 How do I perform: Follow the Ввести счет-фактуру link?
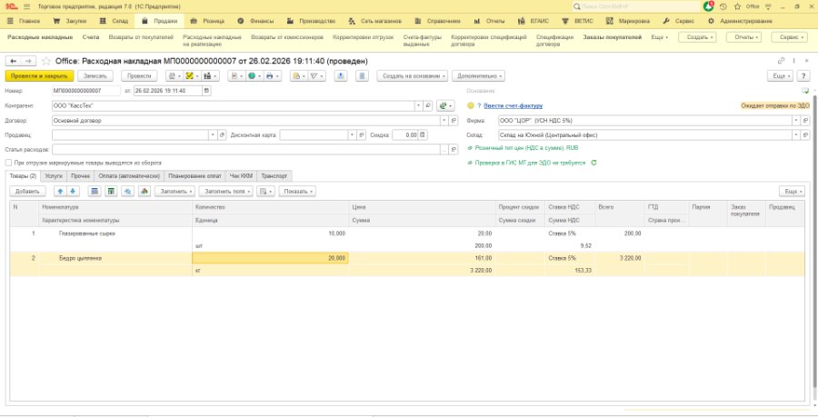tap(513, 105)
